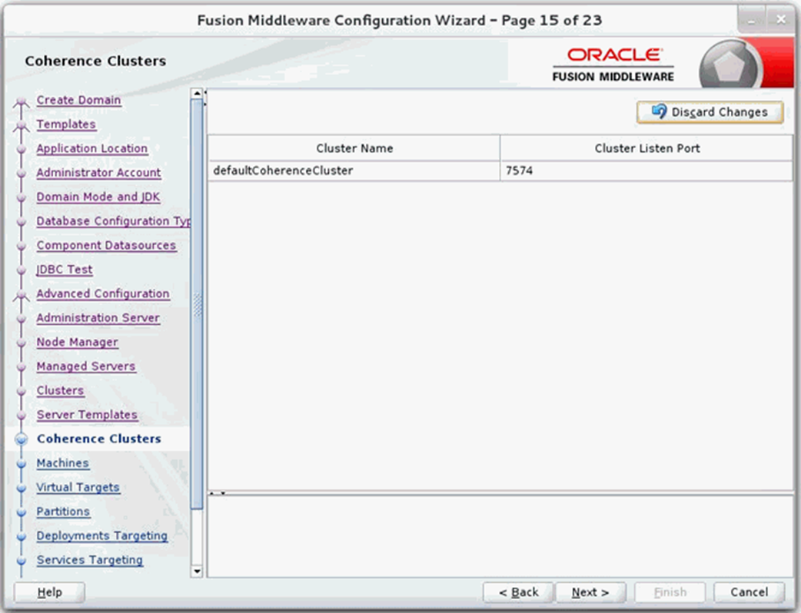Open the Advanced Configuration step

click(x=103, y=293)
